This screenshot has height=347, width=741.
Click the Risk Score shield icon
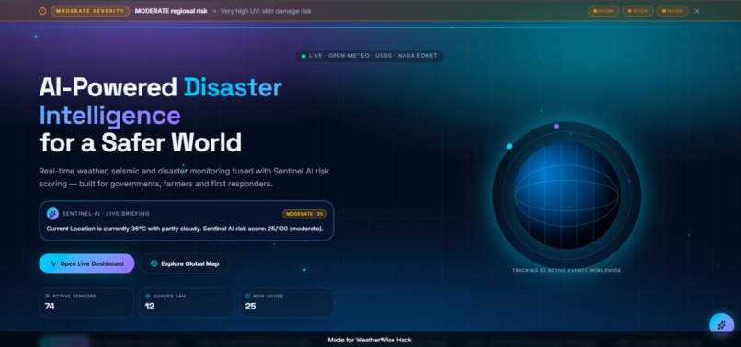247,296
